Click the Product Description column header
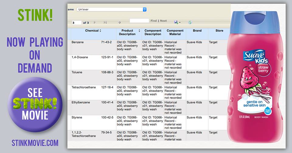The width and height of the screenshot is (292, 153). 127,32
